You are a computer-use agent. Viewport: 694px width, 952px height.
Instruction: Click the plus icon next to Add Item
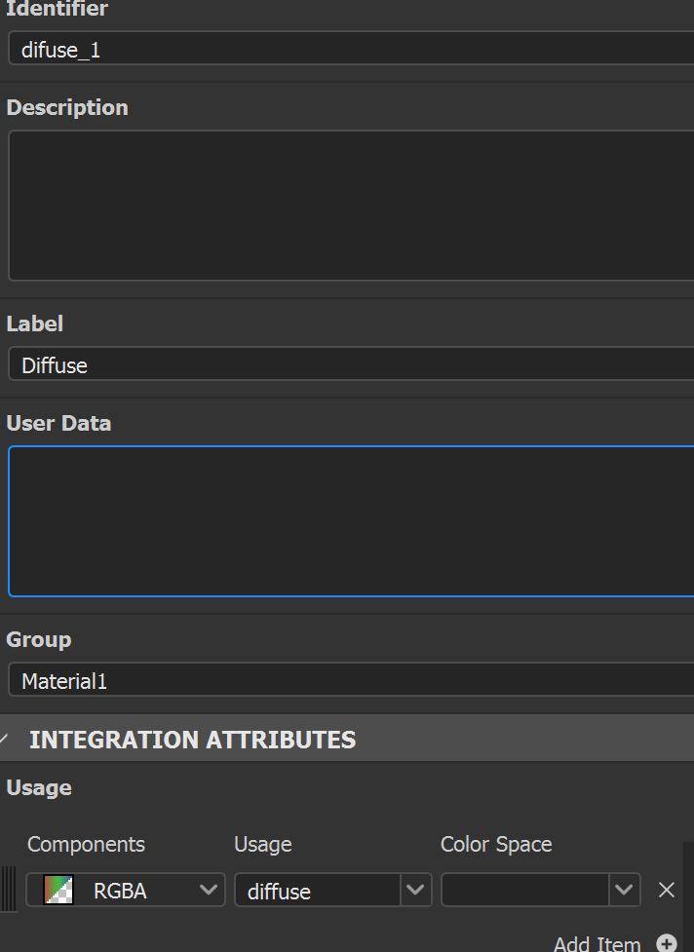667,943
